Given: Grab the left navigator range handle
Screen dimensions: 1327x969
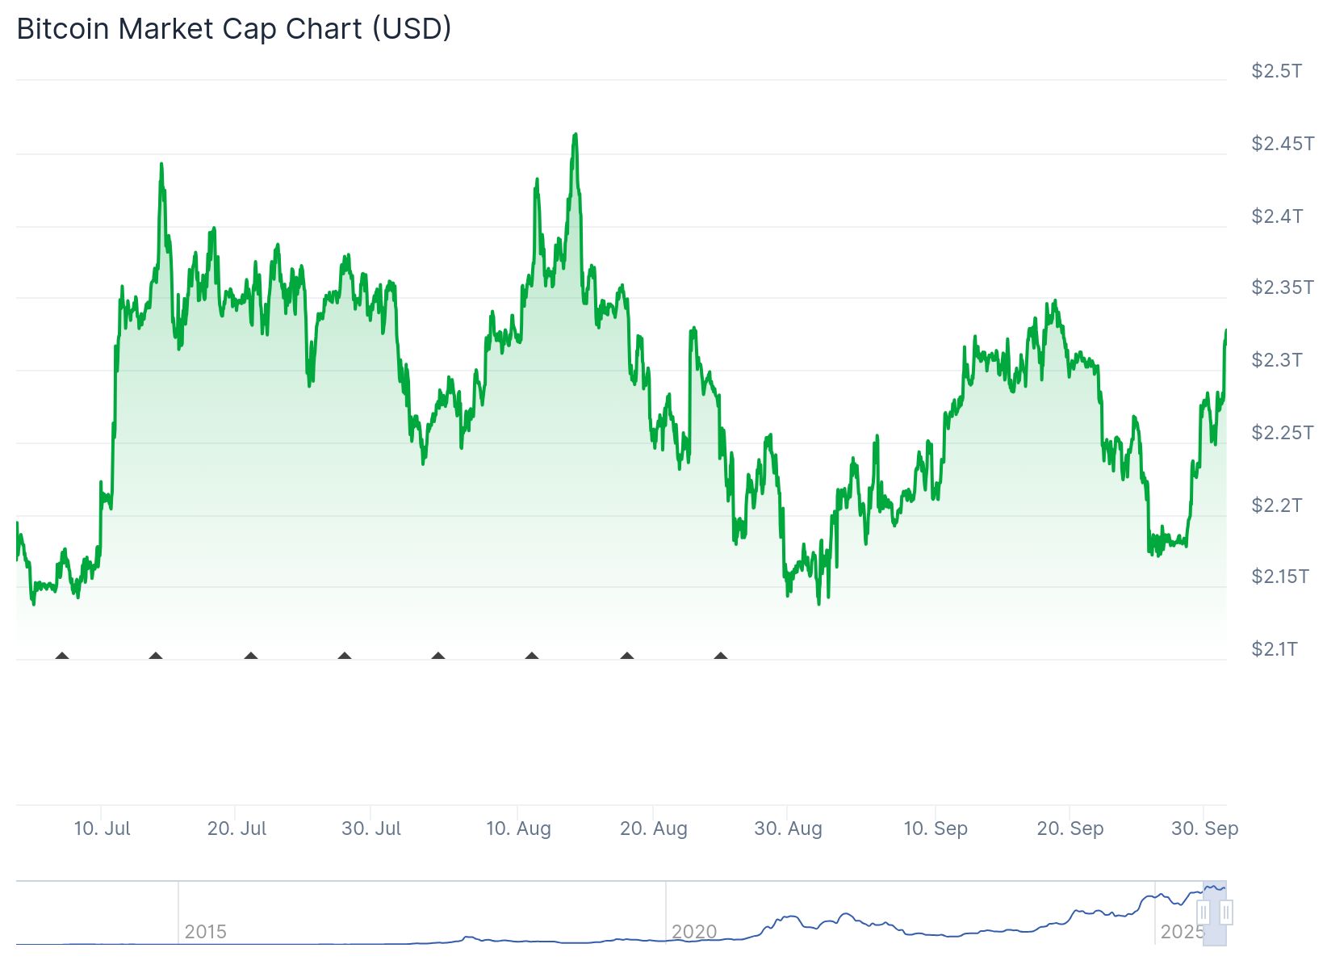Looking at the screenshot, I should (x=1204, y=912).
